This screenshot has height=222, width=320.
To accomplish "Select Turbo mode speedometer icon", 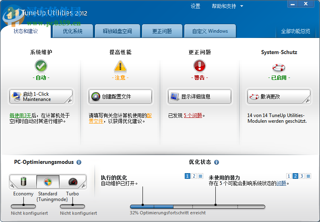I will (73, 182).
